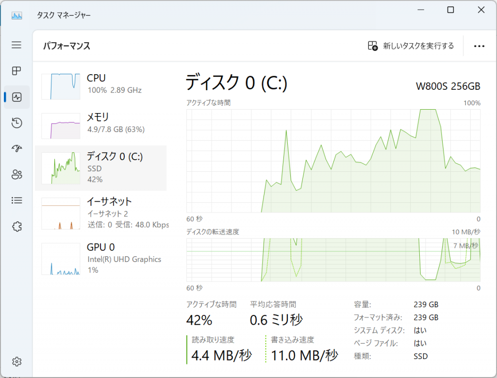This screenshot has width=497, height=378.
Task: Click the 4.4 MB/秒 read speed value
Action: pos(221,356)
